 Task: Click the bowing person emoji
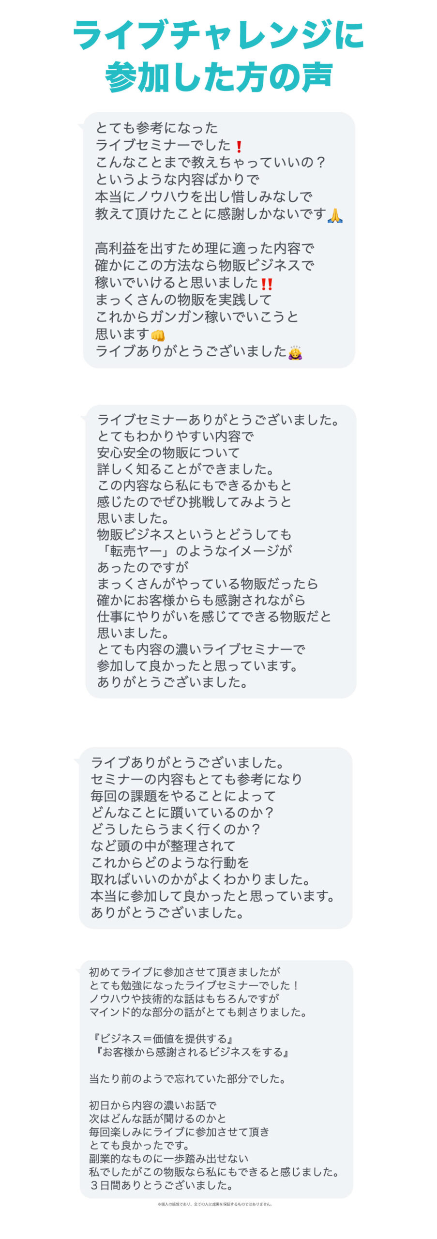pos(295,352)
